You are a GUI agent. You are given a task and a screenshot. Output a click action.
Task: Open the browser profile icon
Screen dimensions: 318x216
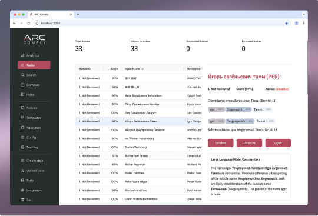(296, 23)
